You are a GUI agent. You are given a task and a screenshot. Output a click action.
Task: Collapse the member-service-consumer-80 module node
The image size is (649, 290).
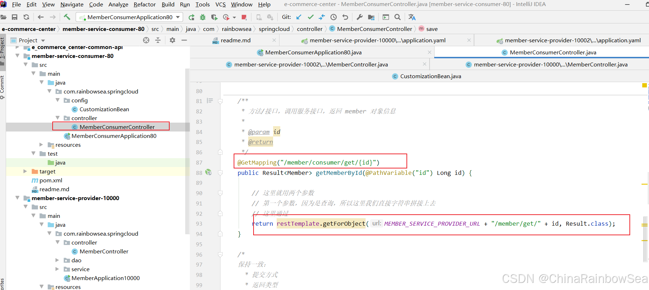point(17,56)
